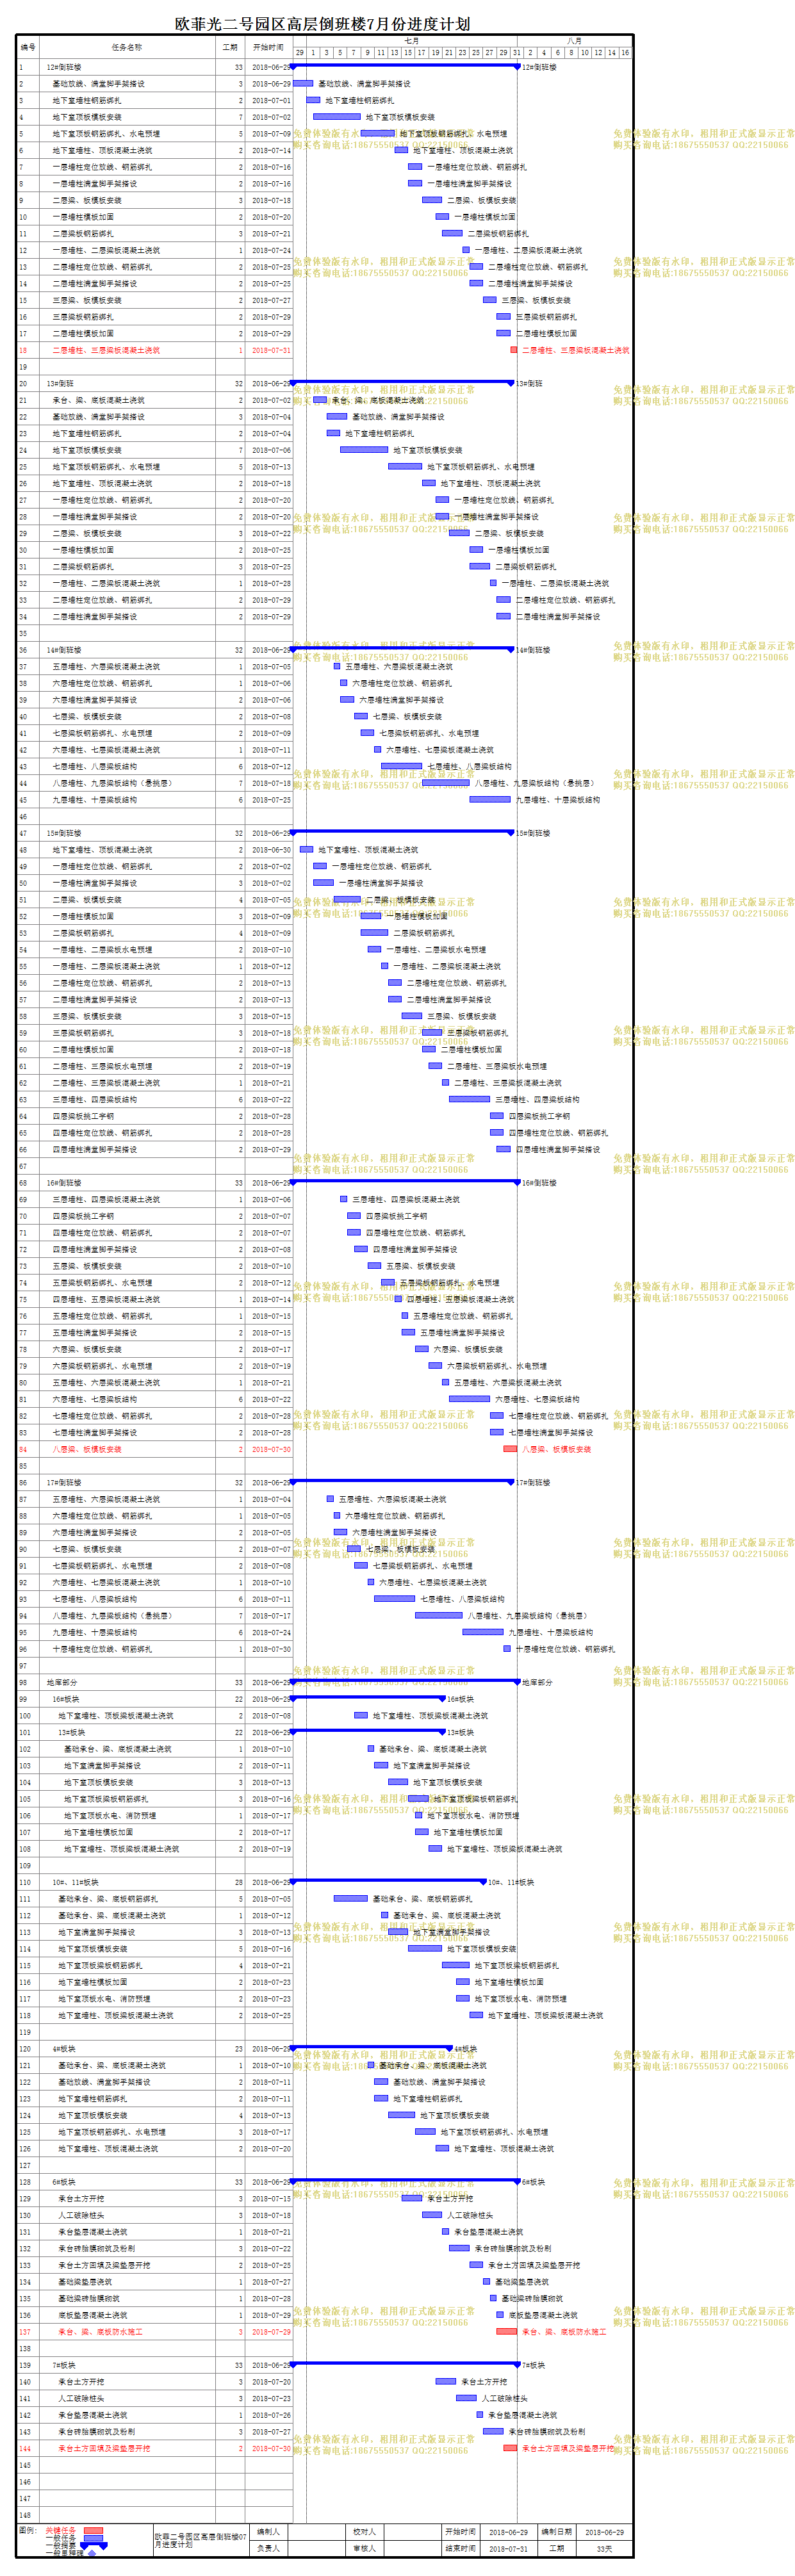Image resolution: width=795 pixels, height=2576 pixels.
Task: Click the row 2 Gantt bar 基础放线、满堂脚手架搭设
Action: coord(302,84)
